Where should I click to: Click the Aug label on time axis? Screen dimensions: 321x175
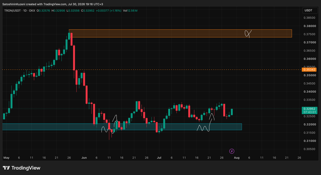237,158
